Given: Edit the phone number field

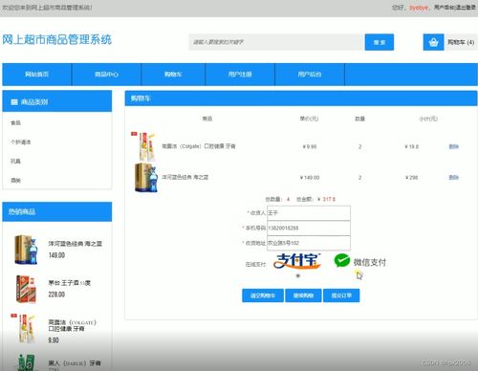Looking at the screenshot, I should 309,228.
